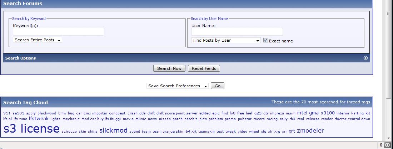The height and width of the screenshot is (149, 393).
Task: Select the karting tag link
Action: (357, 113)
